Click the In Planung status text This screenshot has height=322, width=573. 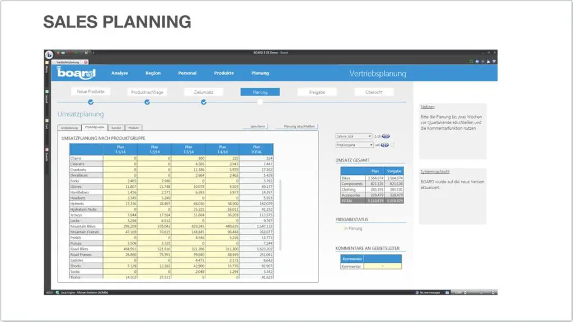coord(353,229)
